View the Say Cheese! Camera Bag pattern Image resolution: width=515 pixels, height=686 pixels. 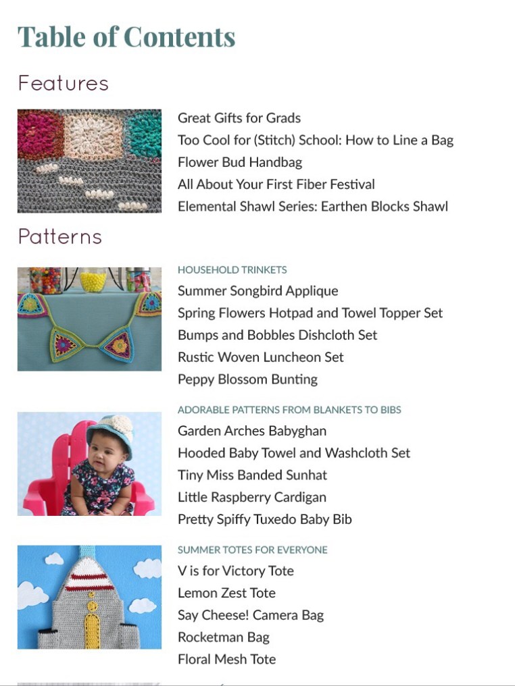point(250,616)
